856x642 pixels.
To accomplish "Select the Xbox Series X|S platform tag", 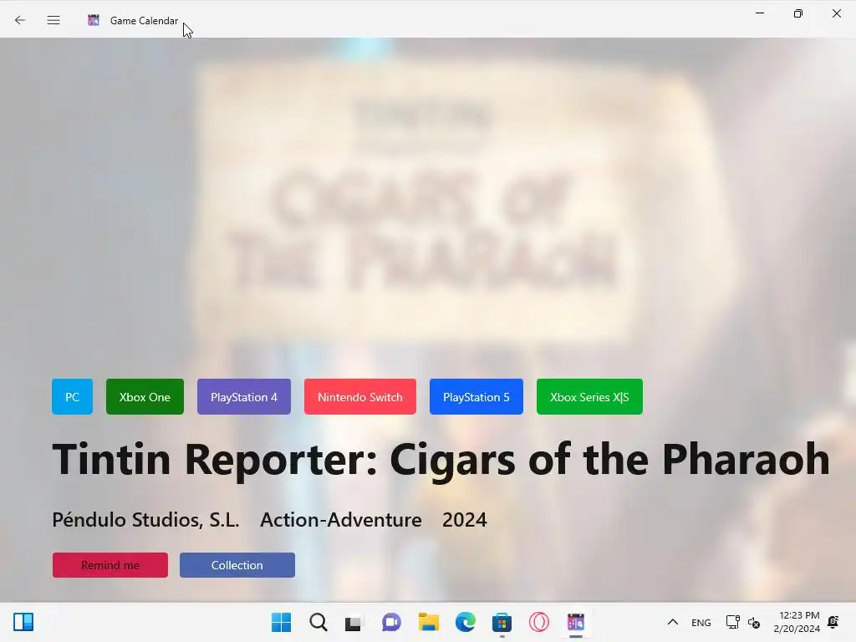I will 589,397.
